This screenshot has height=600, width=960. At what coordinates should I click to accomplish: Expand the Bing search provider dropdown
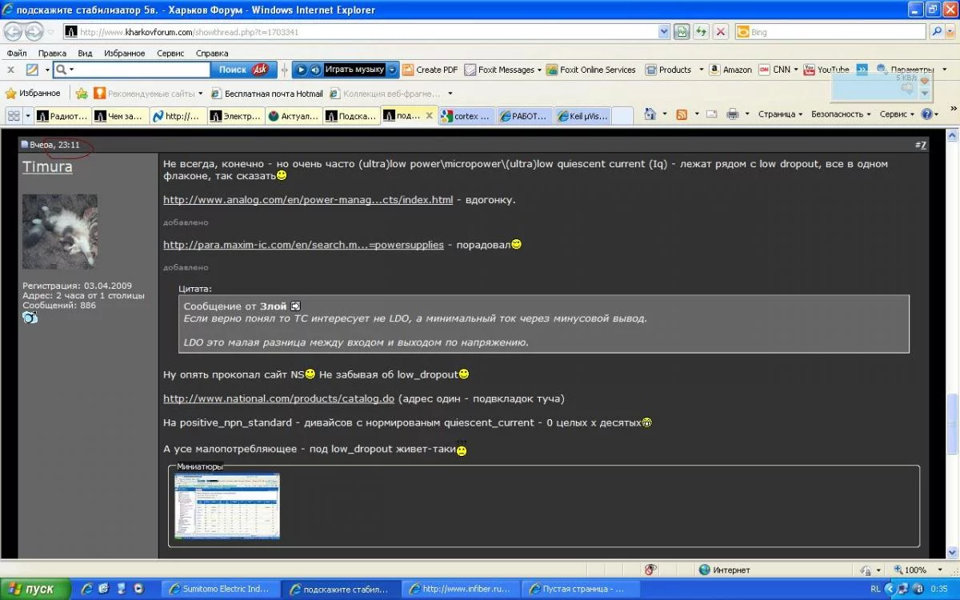coord(950,32)
